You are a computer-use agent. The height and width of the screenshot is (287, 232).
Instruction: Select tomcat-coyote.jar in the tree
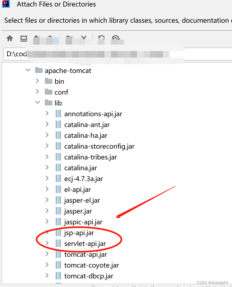click(x=92, y=265)
